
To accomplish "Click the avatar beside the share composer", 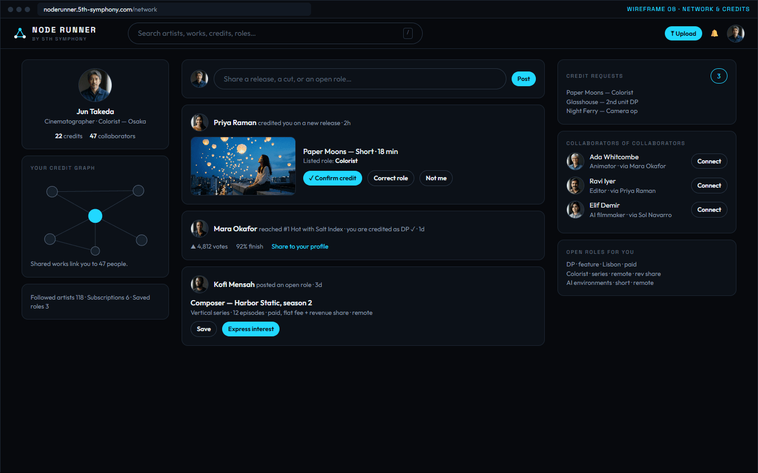I will [x=200, y=79].
